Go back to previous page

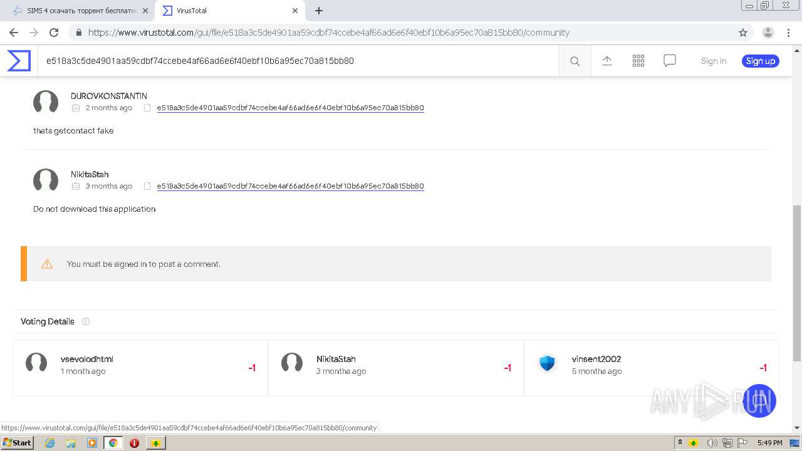coord(14,33)
